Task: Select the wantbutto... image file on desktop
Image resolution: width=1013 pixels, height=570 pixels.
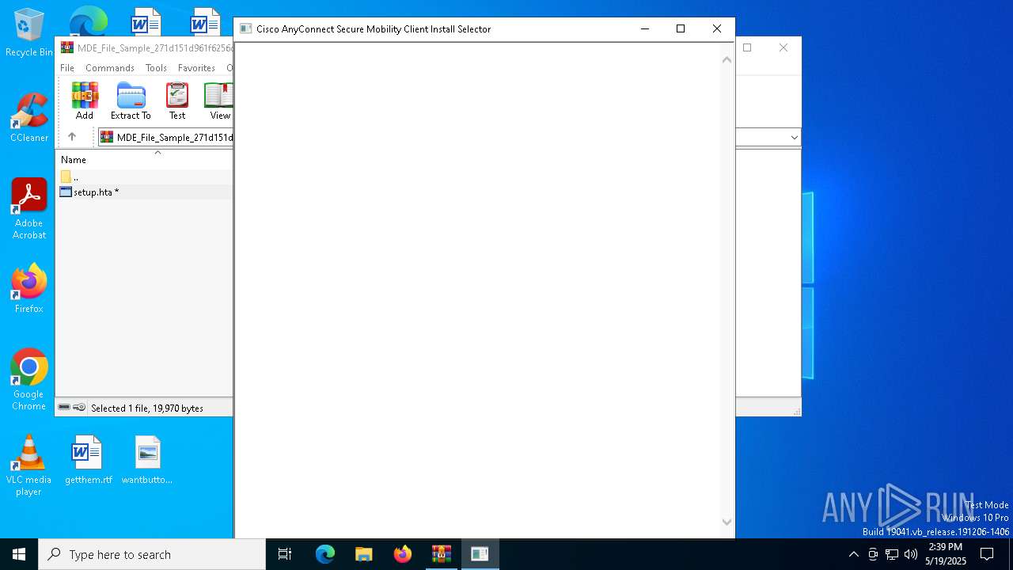Action: click(x=147, y=460)
